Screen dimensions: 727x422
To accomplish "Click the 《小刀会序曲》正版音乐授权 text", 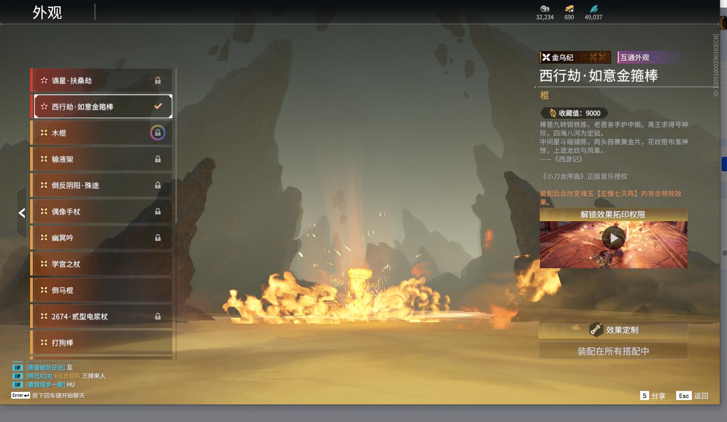I will pos(584,176).
